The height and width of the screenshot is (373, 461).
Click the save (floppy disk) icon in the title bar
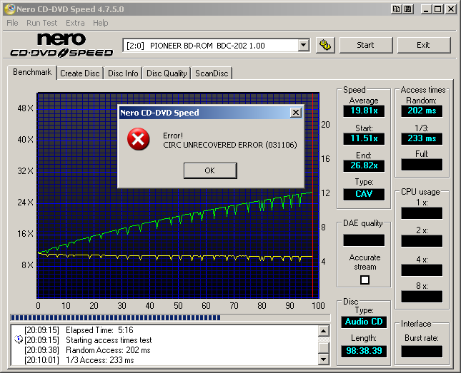coord(406,9)
